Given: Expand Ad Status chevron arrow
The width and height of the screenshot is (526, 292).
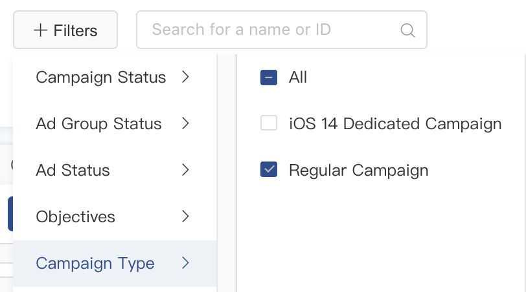Looking at the screenshot, I should pyautogui.click(x=185, y=170).
